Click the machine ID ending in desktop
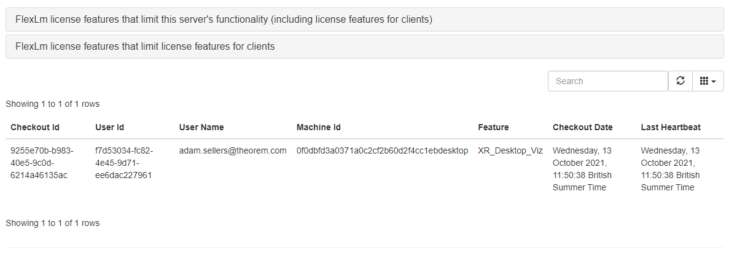Image resolution: width=729 pixels, height=253 pixels. point(382,150)
